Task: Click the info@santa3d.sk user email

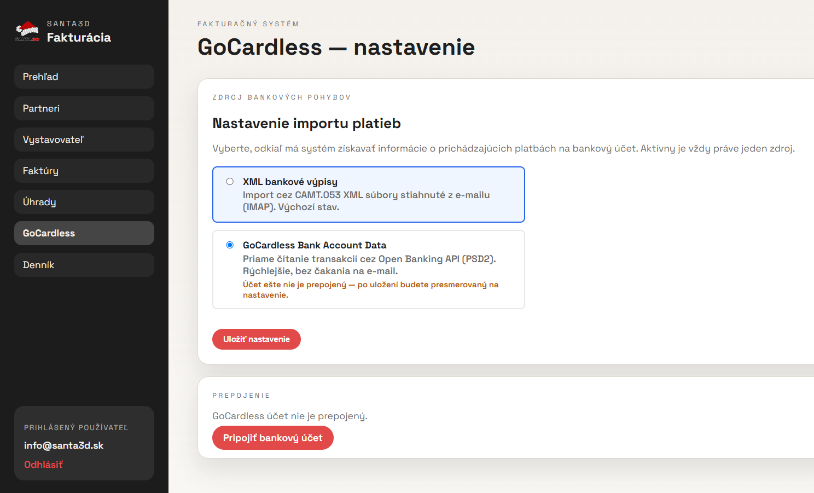Action: pyautogui.click(x=64, y=445)
